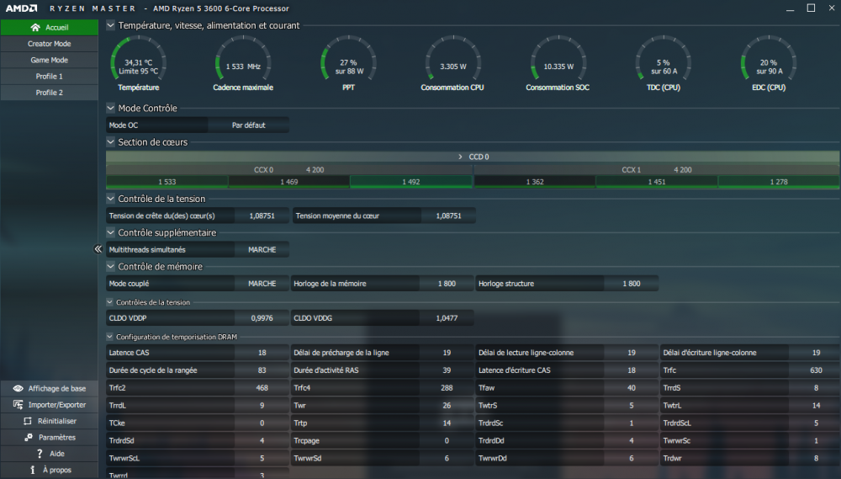Click the Mode OC Par défaut setting
This screenshot has height=479, width=841.
(248, 125)
